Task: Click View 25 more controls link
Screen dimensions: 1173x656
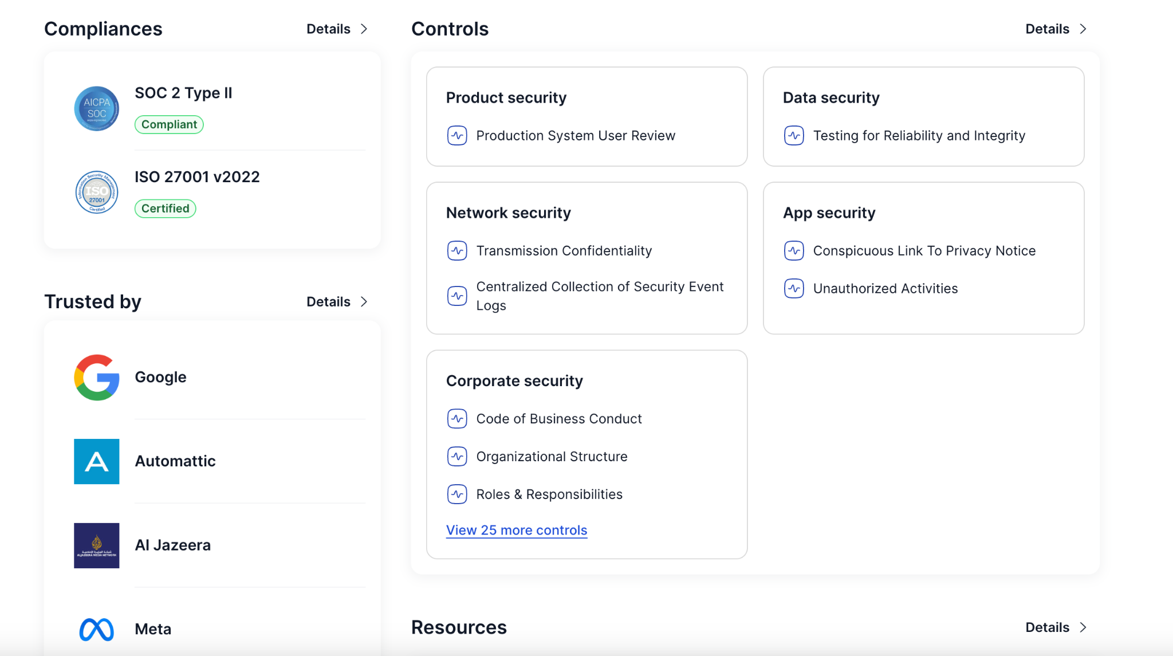Action: coord(517,531)
